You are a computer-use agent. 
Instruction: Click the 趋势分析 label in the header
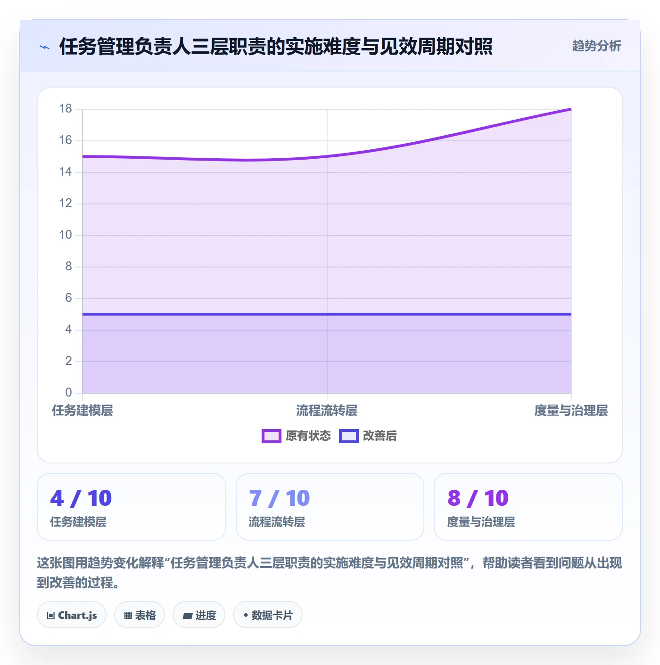click(596, 46)
